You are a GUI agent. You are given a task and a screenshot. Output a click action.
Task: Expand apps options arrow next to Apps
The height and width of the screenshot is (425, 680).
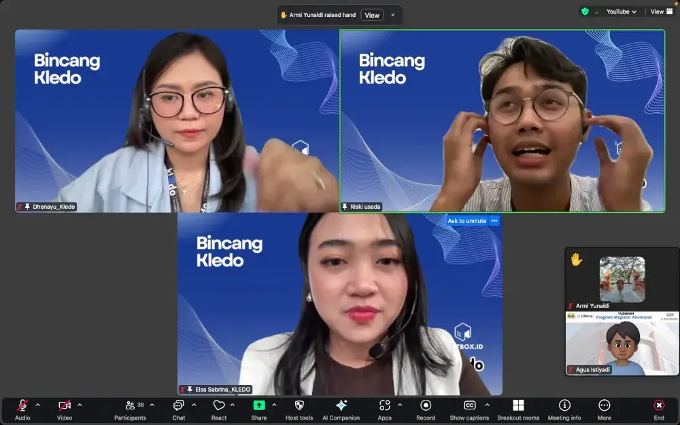(x=400, y=405)
